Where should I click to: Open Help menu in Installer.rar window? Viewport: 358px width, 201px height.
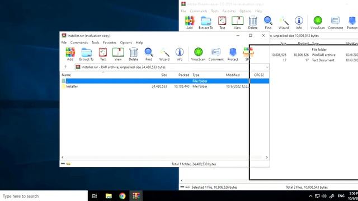coord(139,42)
